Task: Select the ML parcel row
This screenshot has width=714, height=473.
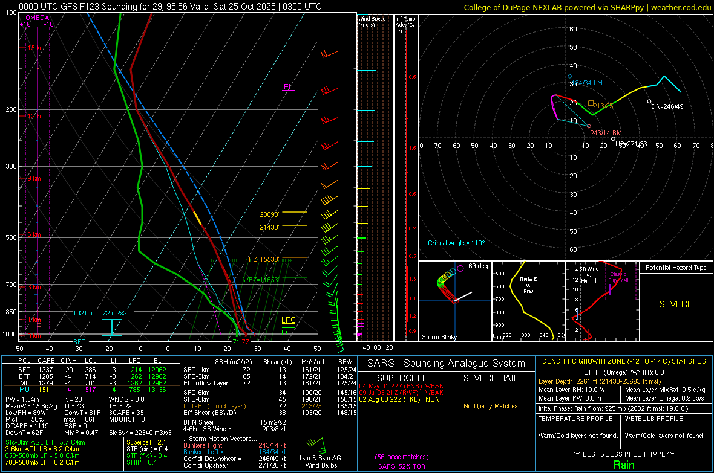Action: coord(91,383)
